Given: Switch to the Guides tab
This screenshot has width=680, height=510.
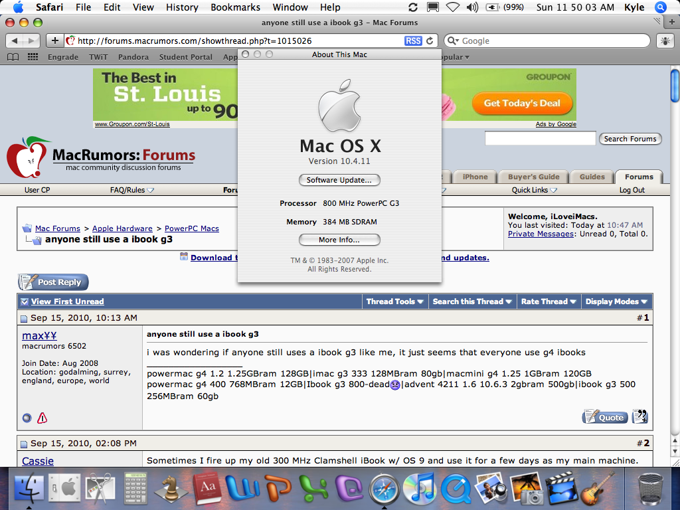Looking at the screenshot, I should (x=592, y=177).
